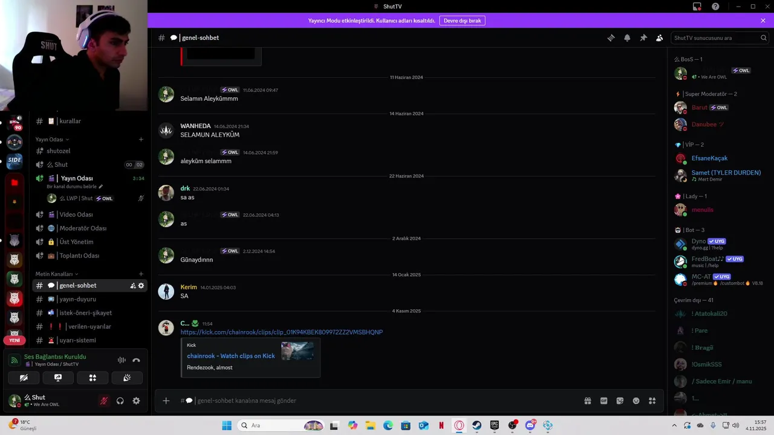Open Steam from the taskbar
The width and height of the screenshot is (774, 435).
[x=477, y=425]
